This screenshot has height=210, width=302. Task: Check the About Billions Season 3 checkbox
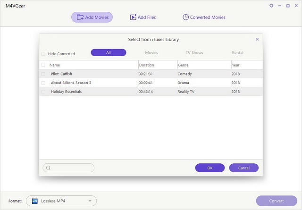43,83
